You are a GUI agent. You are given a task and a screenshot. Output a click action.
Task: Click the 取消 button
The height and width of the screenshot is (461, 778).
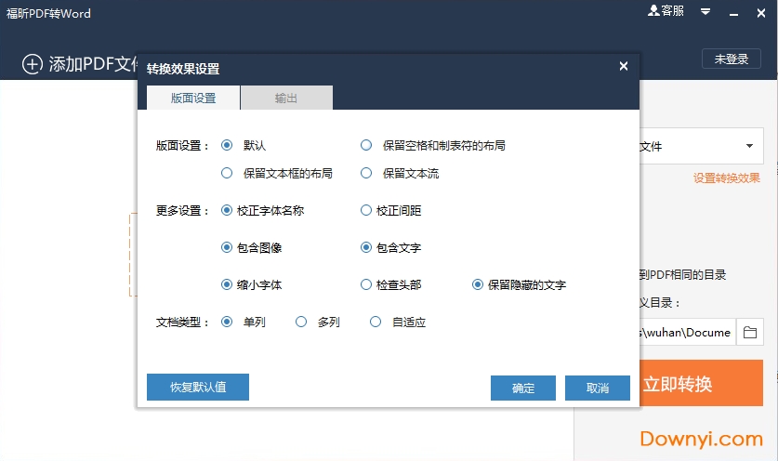(x=598, y=388)
